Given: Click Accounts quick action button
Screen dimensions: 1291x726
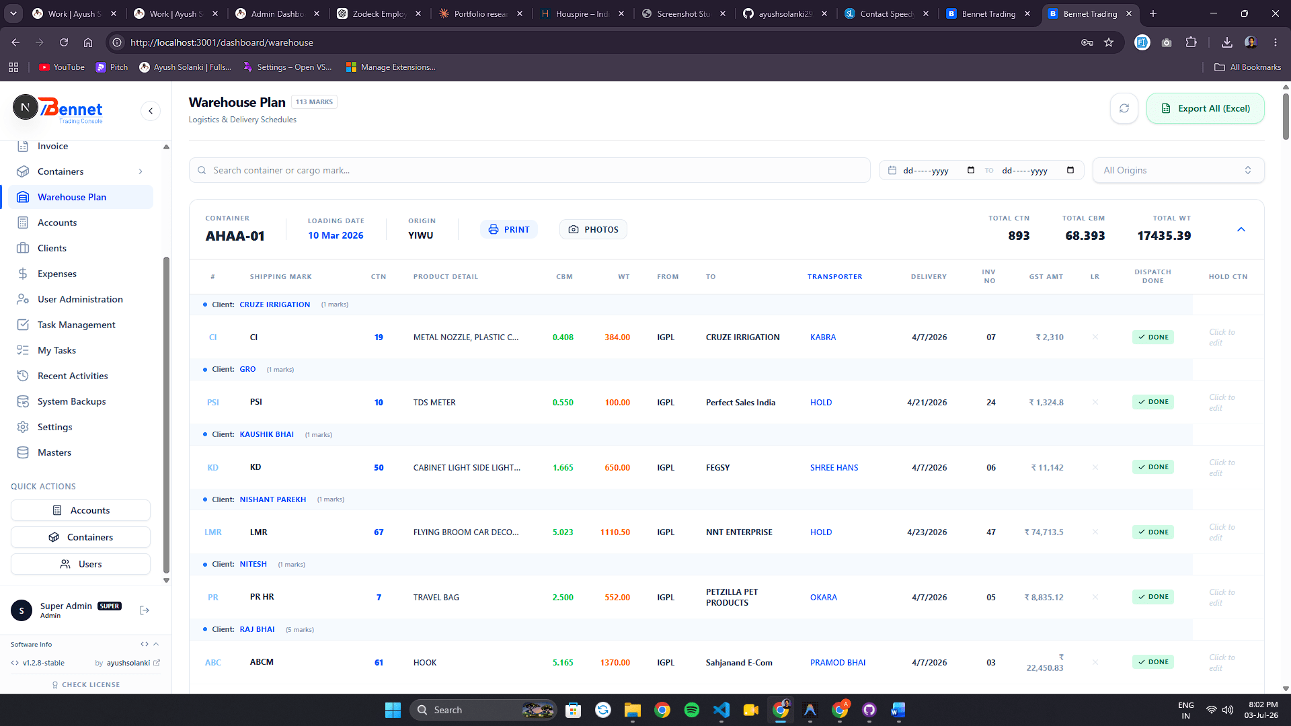Looking at the screenshot, I should click(81, 510).
